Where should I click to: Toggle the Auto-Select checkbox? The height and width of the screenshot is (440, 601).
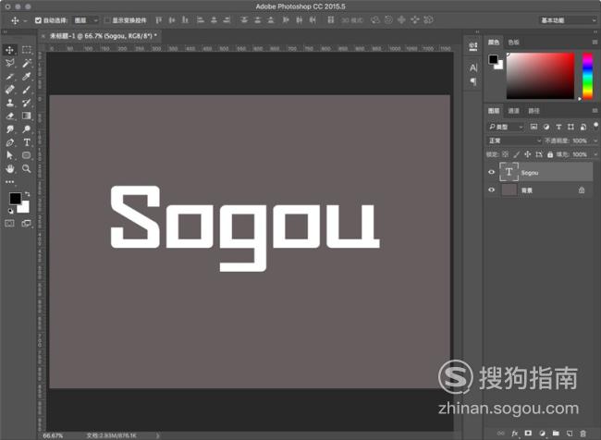(x=38, y=20)
